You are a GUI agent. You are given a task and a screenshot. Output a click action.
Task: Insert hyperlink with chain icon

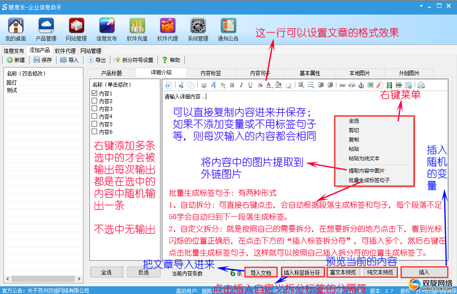tap(342, 85)
